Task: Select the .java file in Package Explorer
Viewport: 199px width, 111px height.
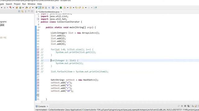Action: coord(2,25)
